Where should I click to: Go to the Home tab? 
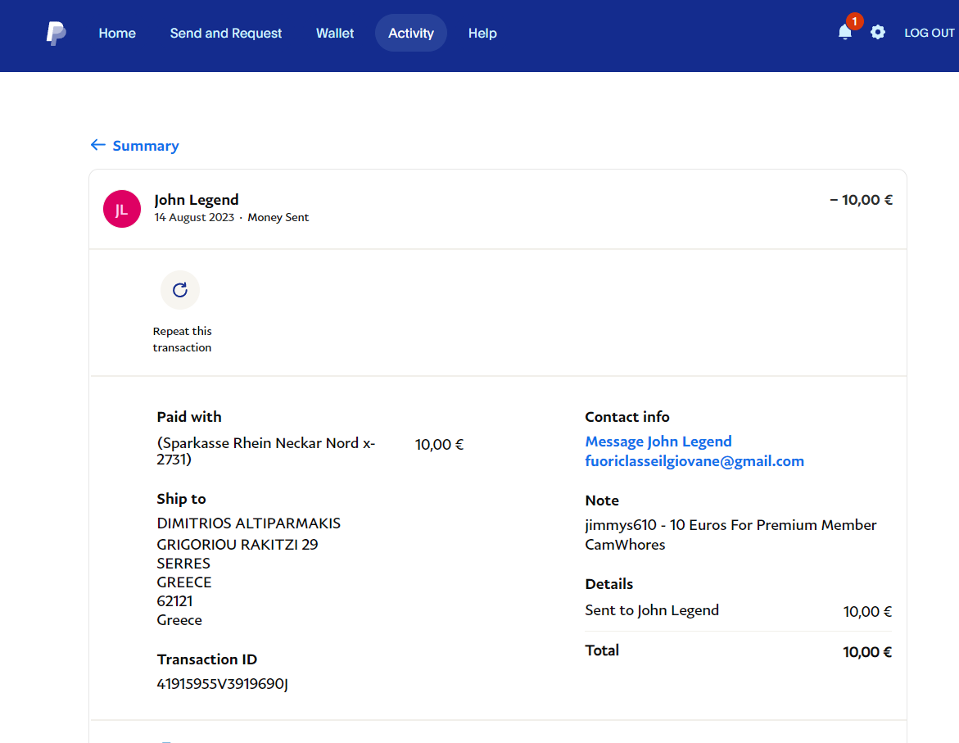[117, 33]
